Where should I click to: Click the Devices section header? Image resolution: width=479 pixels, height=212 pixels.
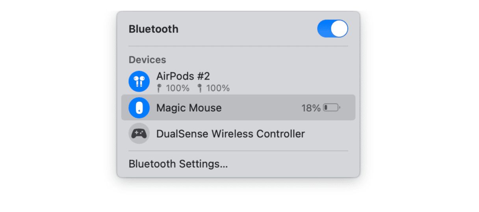click(147, 60)
